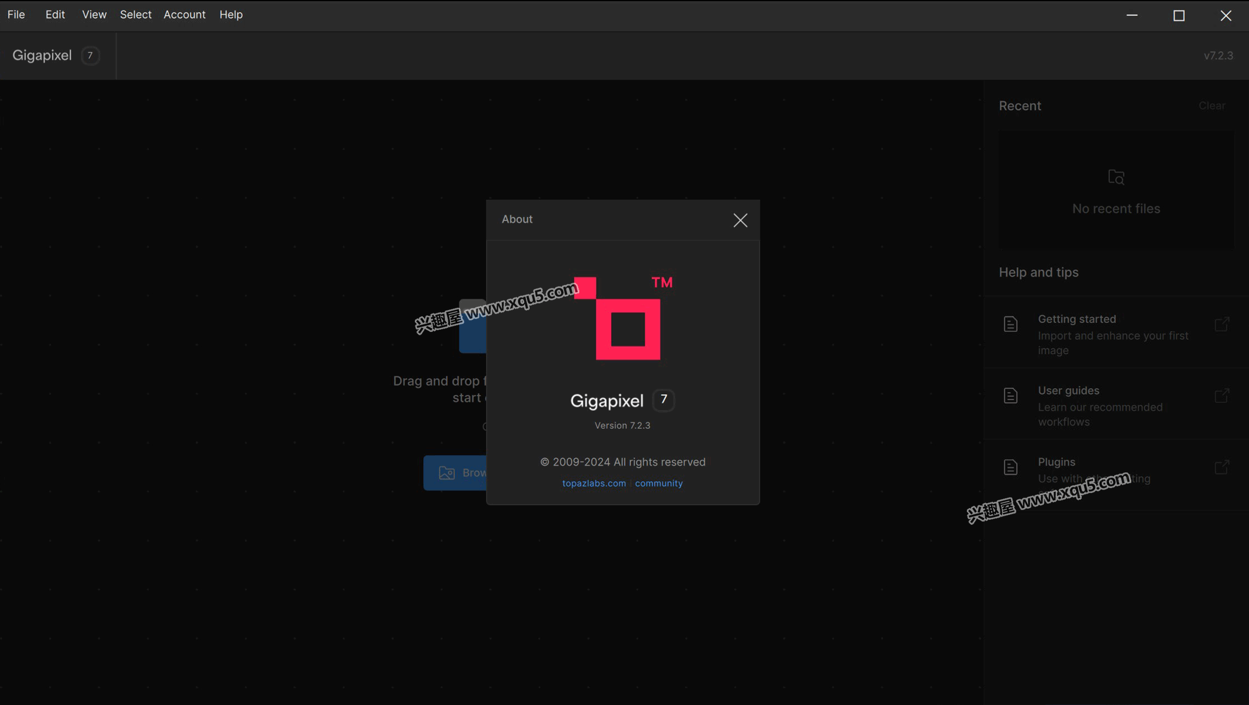Click the Gigapixel logo in About dialog

(623, 318)
